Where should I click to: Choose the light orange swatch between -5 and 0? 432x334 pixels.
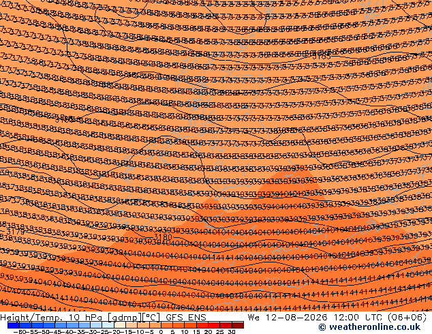click(155, 325)
